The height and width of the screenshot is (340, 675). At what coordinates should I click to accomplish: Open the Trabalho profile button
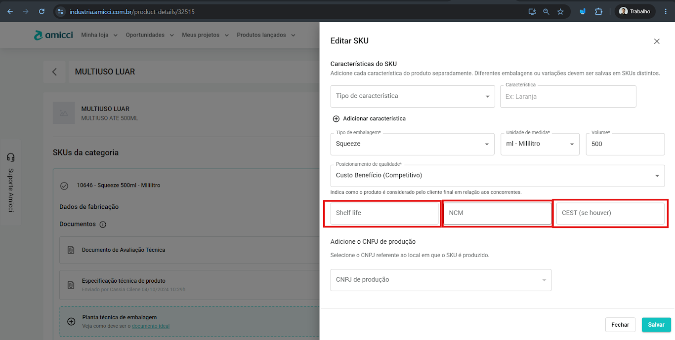[635, 11]
